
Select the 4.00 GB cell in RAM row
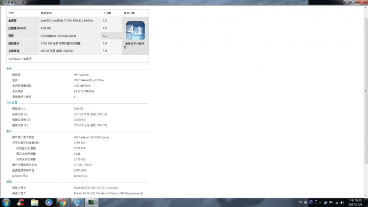[45, 28]
